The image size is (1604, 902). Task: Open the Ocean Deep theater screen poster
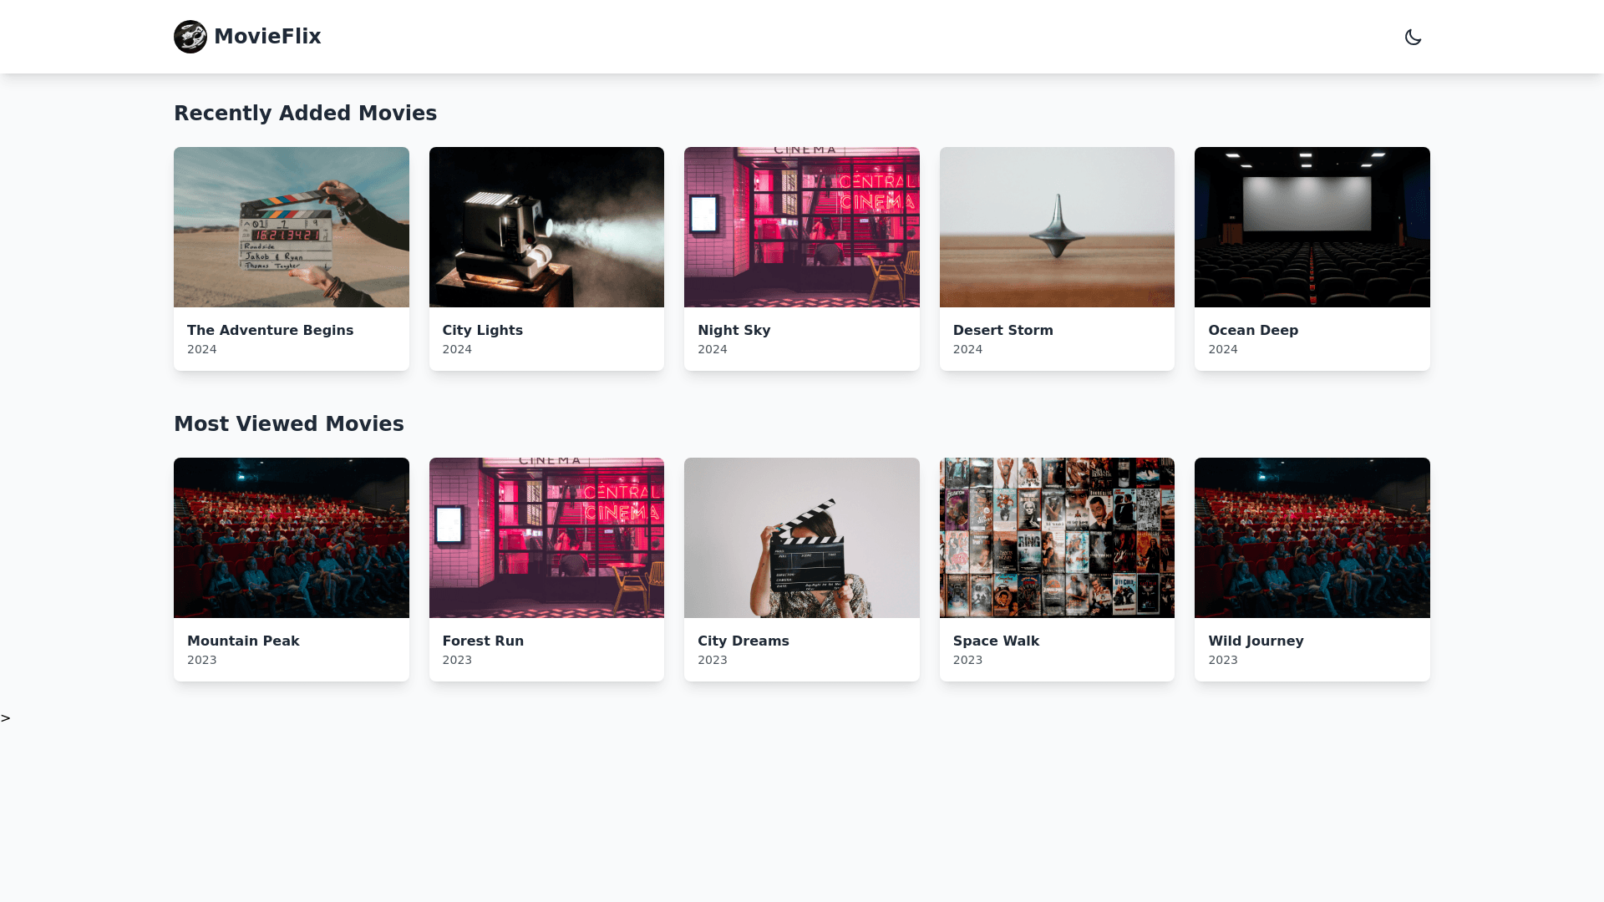pyautogui.click(x=1312, y=227)
